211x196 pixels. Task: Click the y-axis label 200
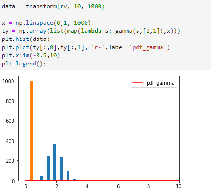10,161
